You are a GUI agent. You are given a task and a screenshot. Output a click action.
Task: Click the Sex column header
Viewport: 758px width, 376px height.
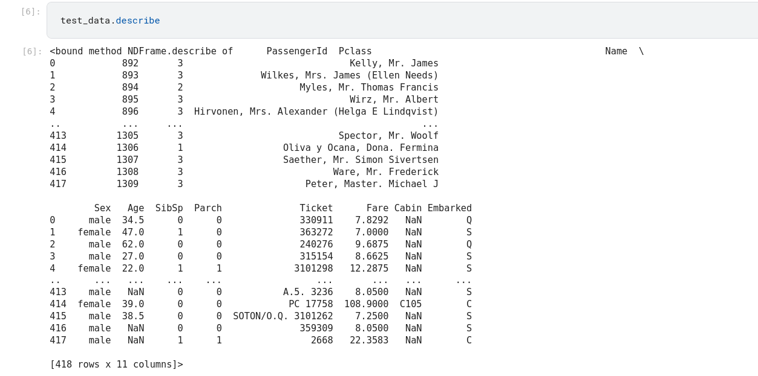102,208
